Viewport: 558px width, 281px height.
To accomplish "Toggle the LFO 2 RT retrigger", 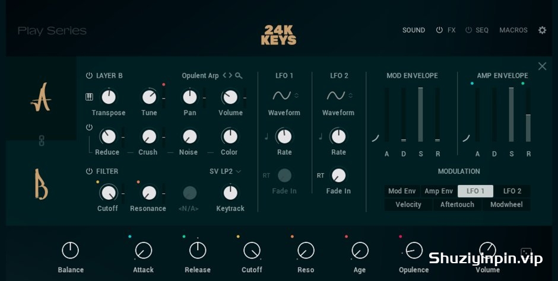I will pos(321,175).
